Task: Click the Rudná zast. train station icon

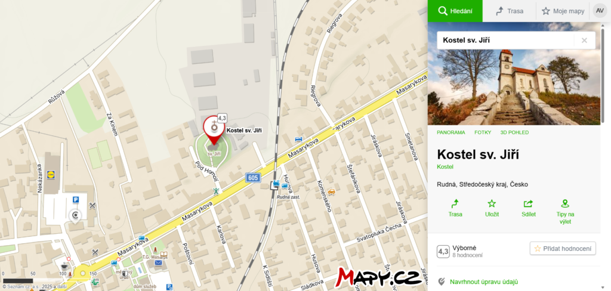Action: [x=276, y=184]
